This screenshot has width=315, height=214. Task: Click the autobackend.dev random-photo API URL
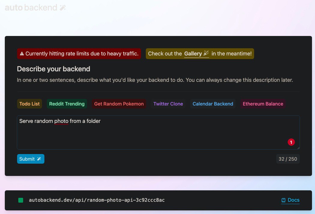(x=97, y=200)
